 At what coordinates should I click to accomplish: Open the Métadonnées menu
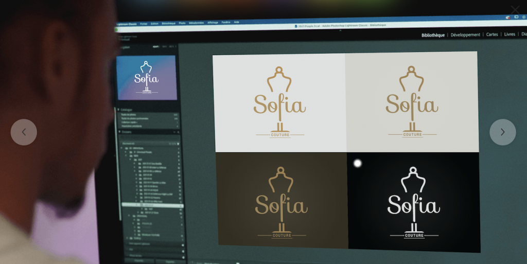[x=196, y=23]
